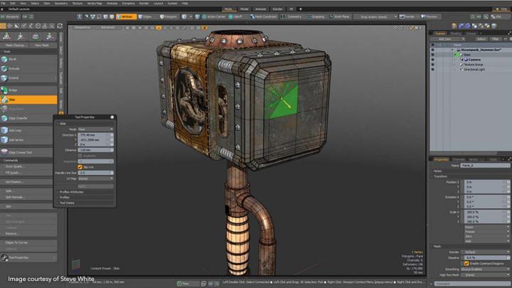Open the Texture menu

coord(77,4)
